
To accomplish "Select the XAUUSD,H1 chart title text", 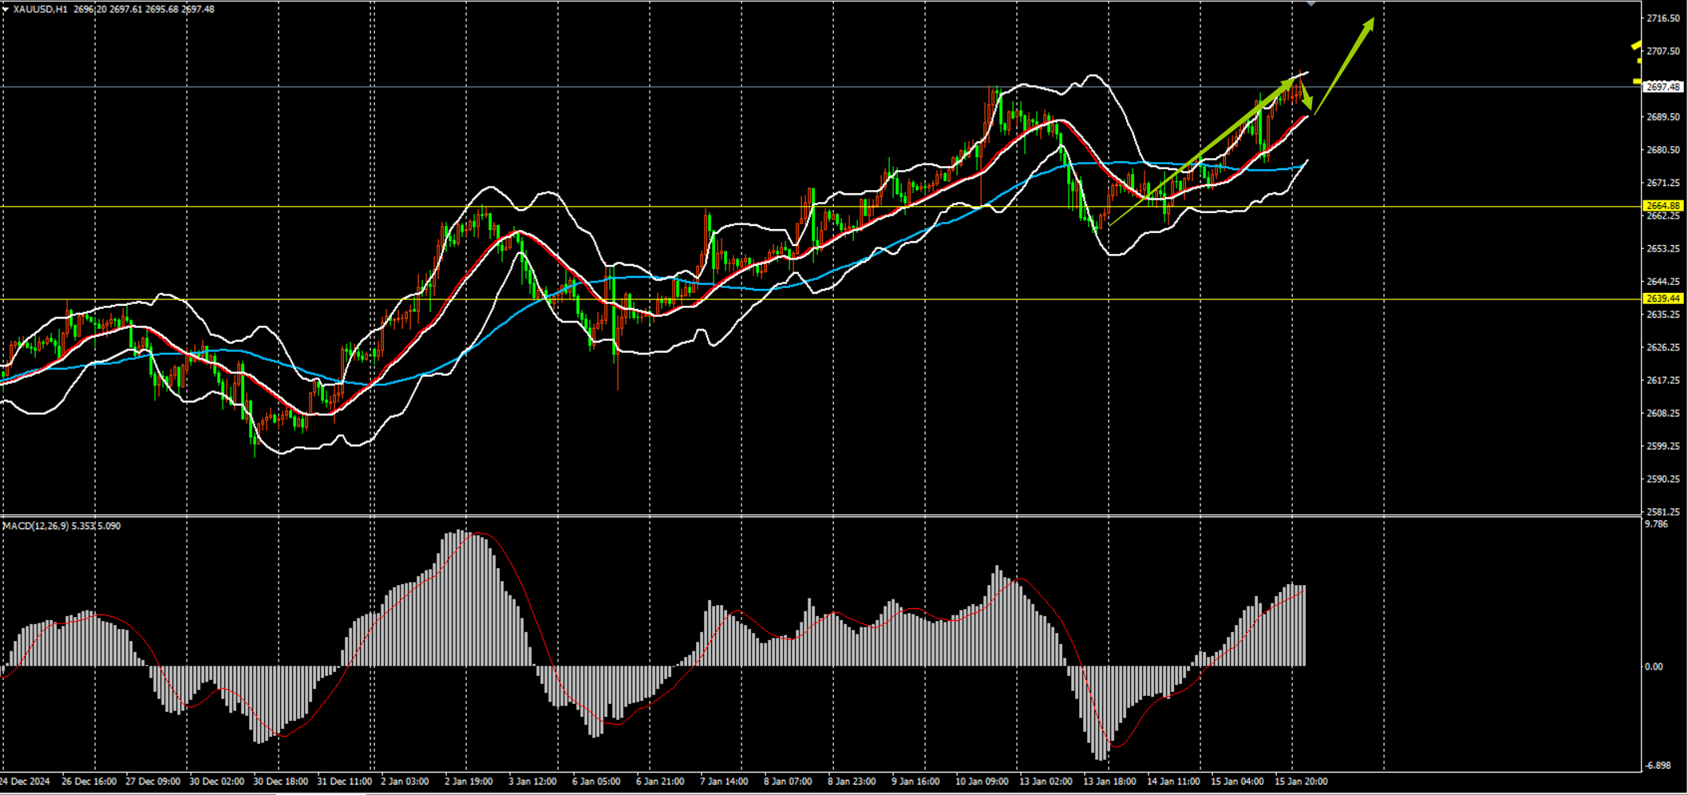I will tap(41, 10).
